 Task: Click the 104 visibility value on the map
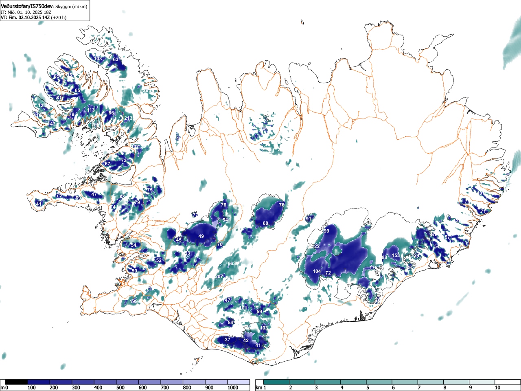pyautogui.click(x=317, y=271)
